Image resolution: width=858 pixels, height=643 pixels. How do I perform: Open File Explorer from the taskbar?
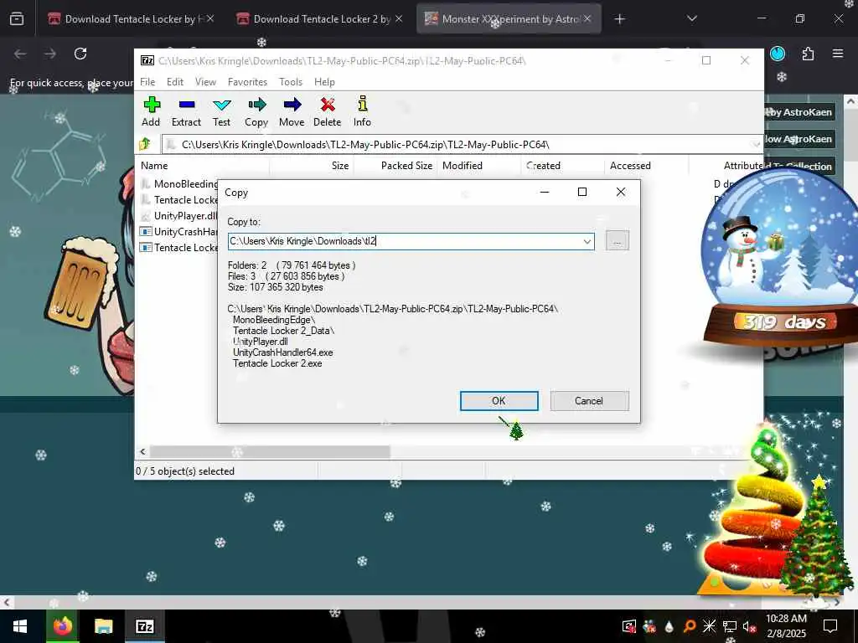[103, 626]
